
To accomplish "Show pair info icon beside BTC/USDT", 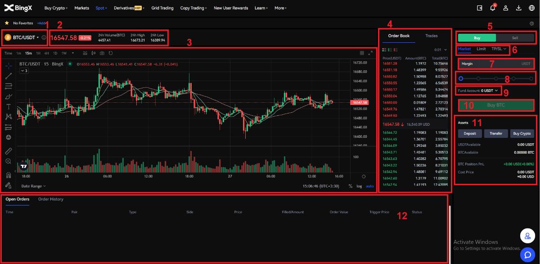I will pos(44,37).
